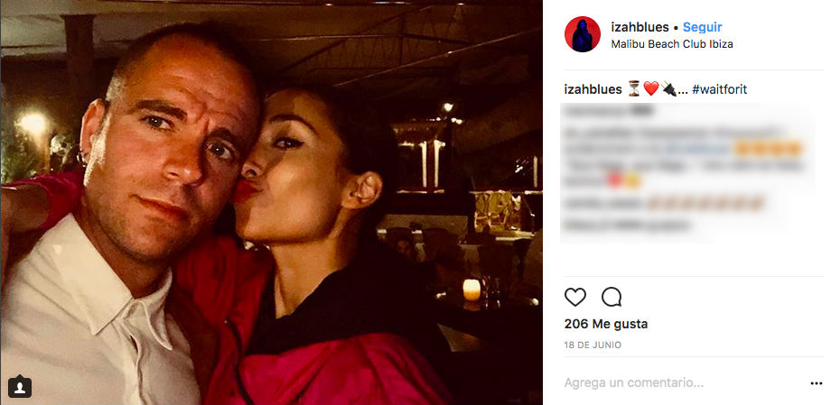This screenshot has height=405, width=831.
Task: Open Malibu Beach Club Ibiza location
Action: (x=672, y=44)
